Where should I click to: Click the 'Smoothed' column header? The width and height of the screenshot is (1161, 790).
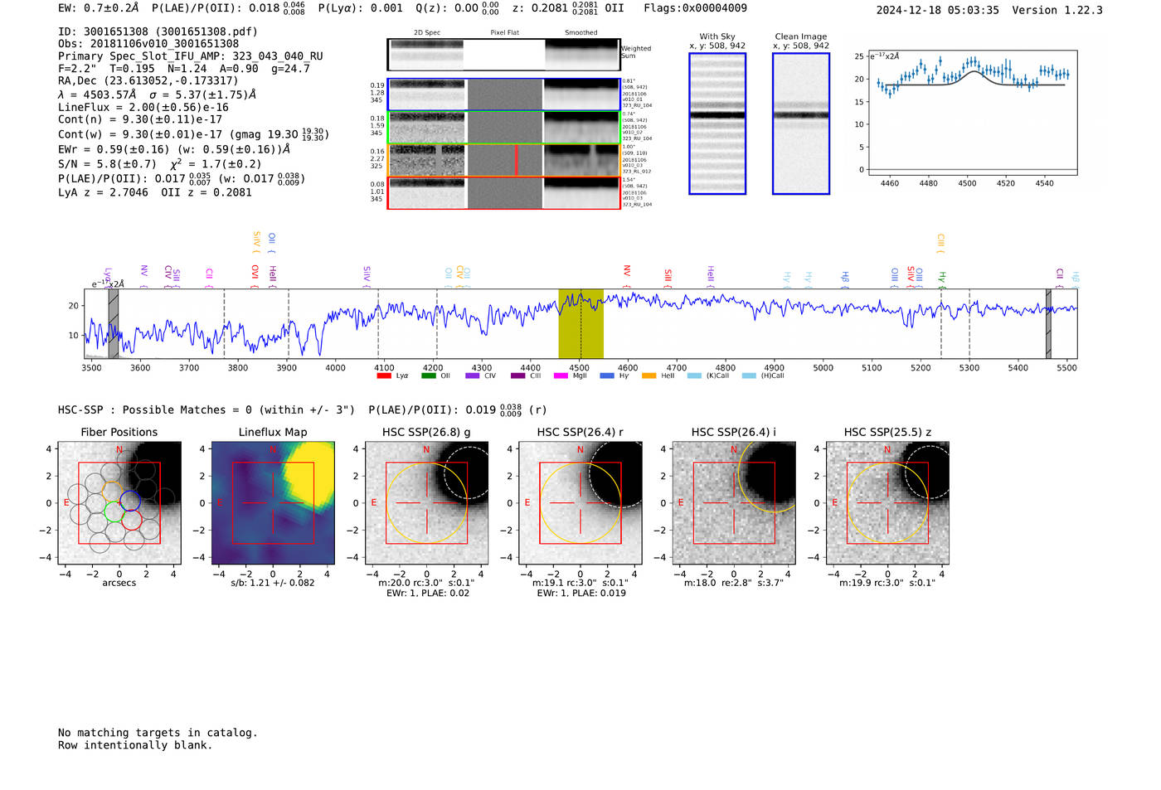[581, 33]
